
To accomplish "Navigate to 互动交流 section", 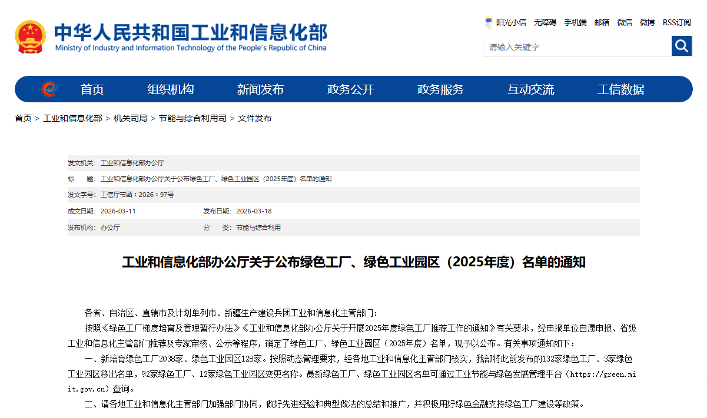I will point(530,89).
